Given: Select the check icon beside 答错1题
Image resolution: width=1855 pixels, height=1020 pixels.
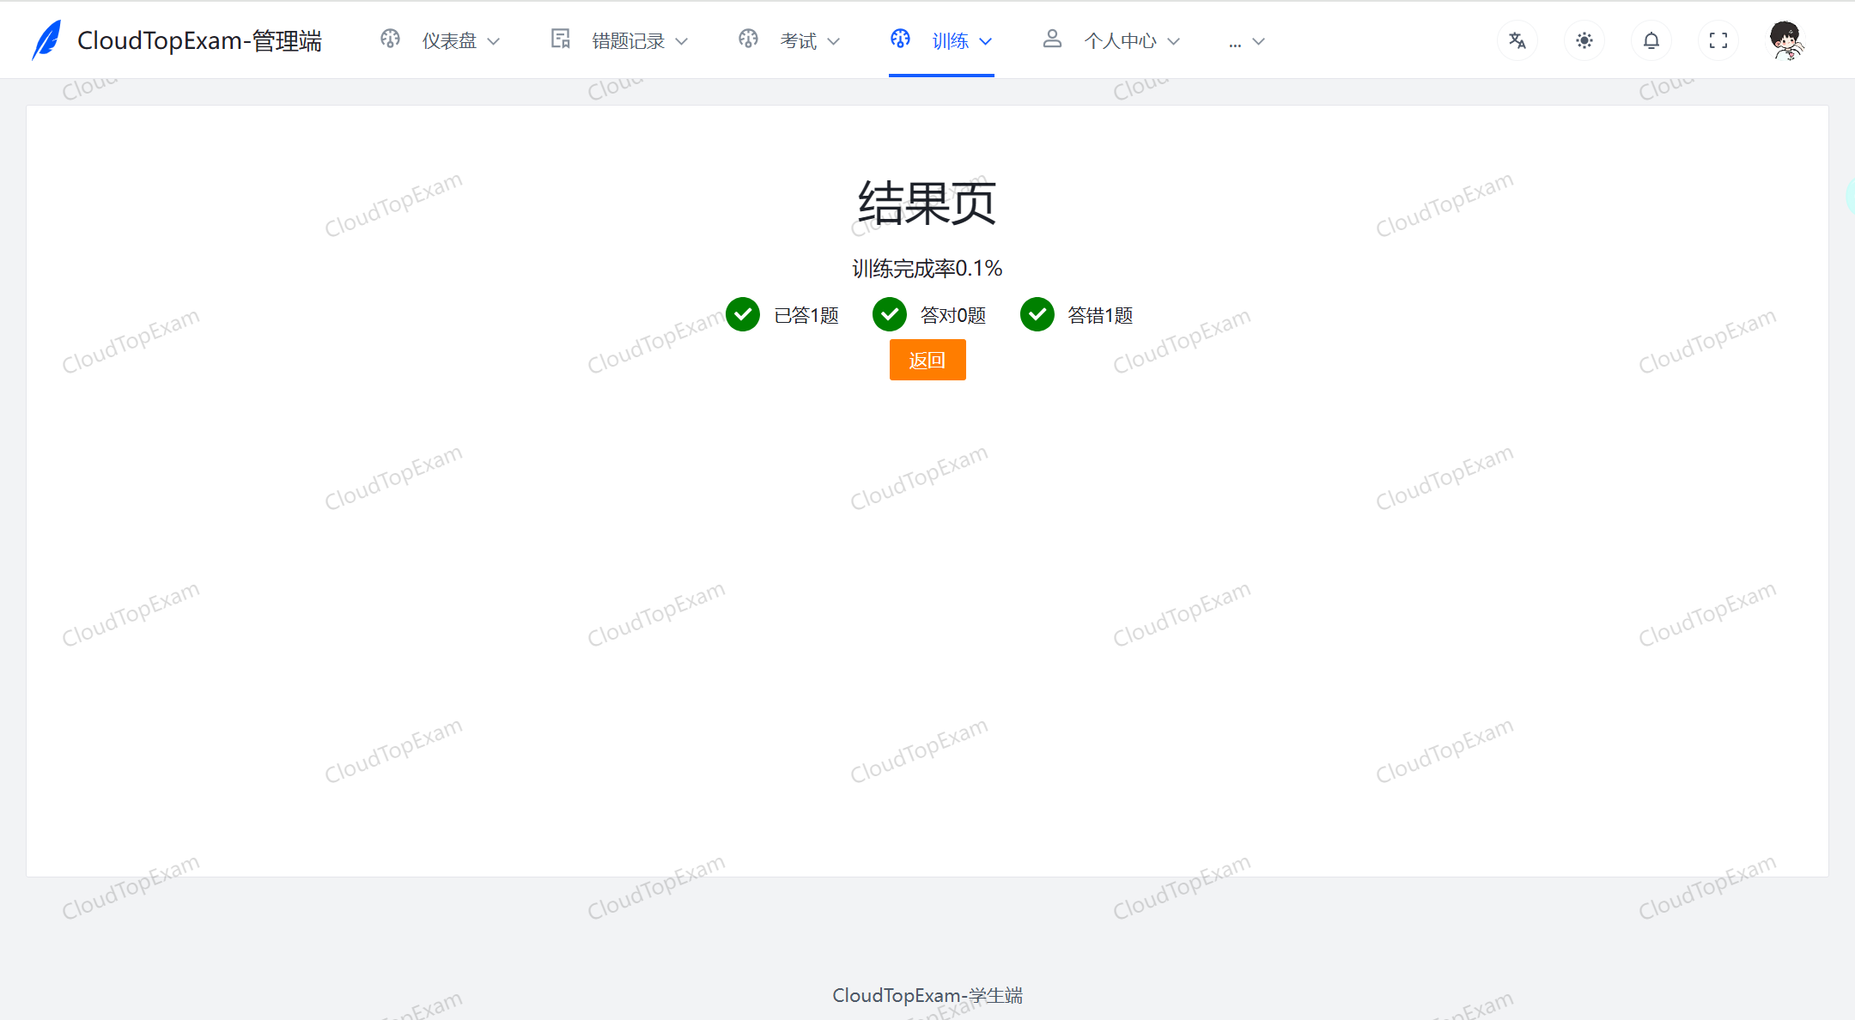Looking at the screenshot, I should point(1037,314).
